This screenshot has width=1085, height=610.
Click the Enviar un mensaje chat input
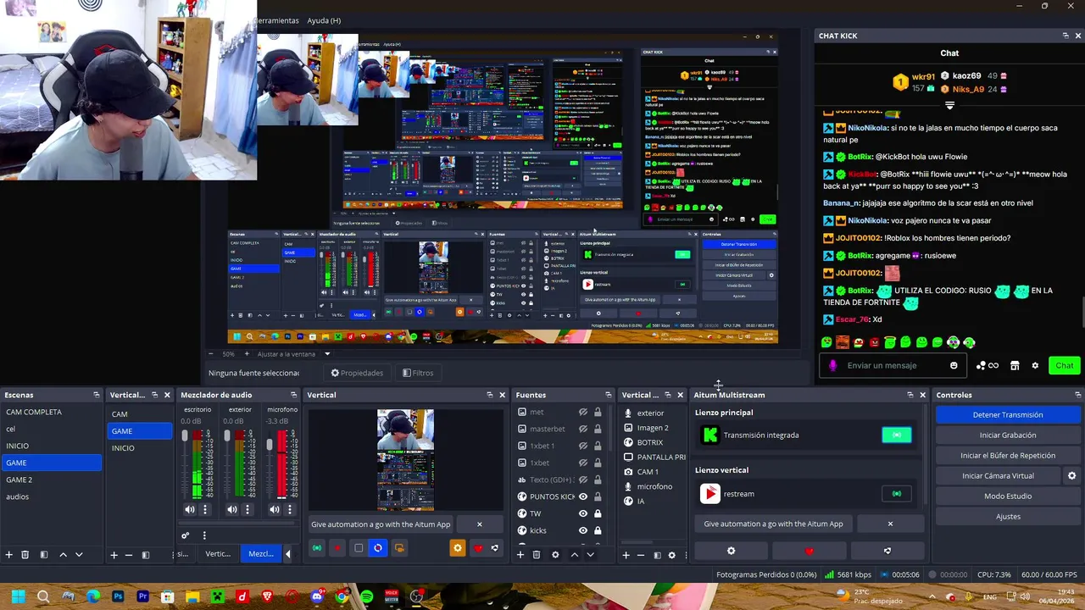[894, 366]
